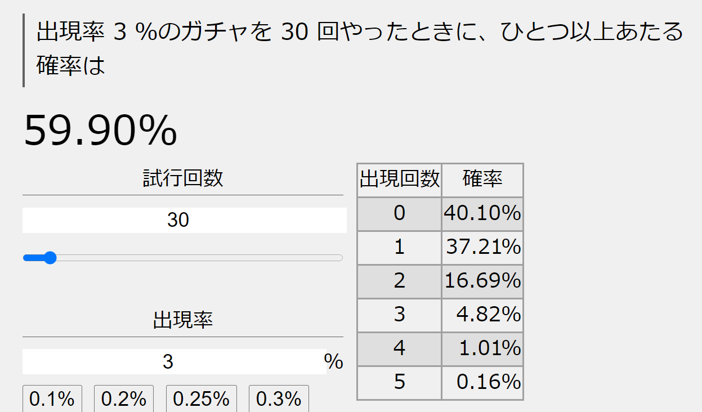Screen dimensions: 702x412
Task: Click the large 59.90% result text
Action: [x=100, y=131]
